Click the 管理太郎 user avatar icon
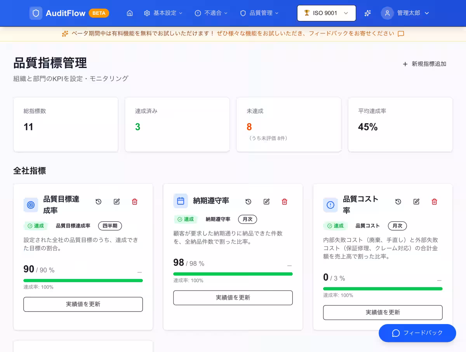This screenshot has height=352, width=466. click(387, 13)
